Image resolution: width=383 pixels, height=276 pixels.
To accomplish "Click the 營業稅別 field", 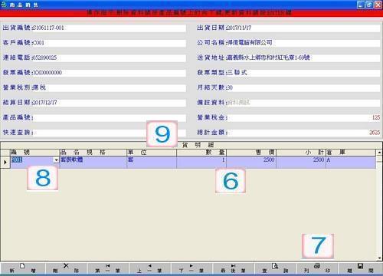I will tap(109, 87).
